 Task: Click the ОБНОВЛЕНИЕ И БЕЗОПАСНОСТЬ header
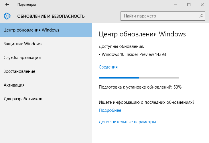(x=51, y=16)
